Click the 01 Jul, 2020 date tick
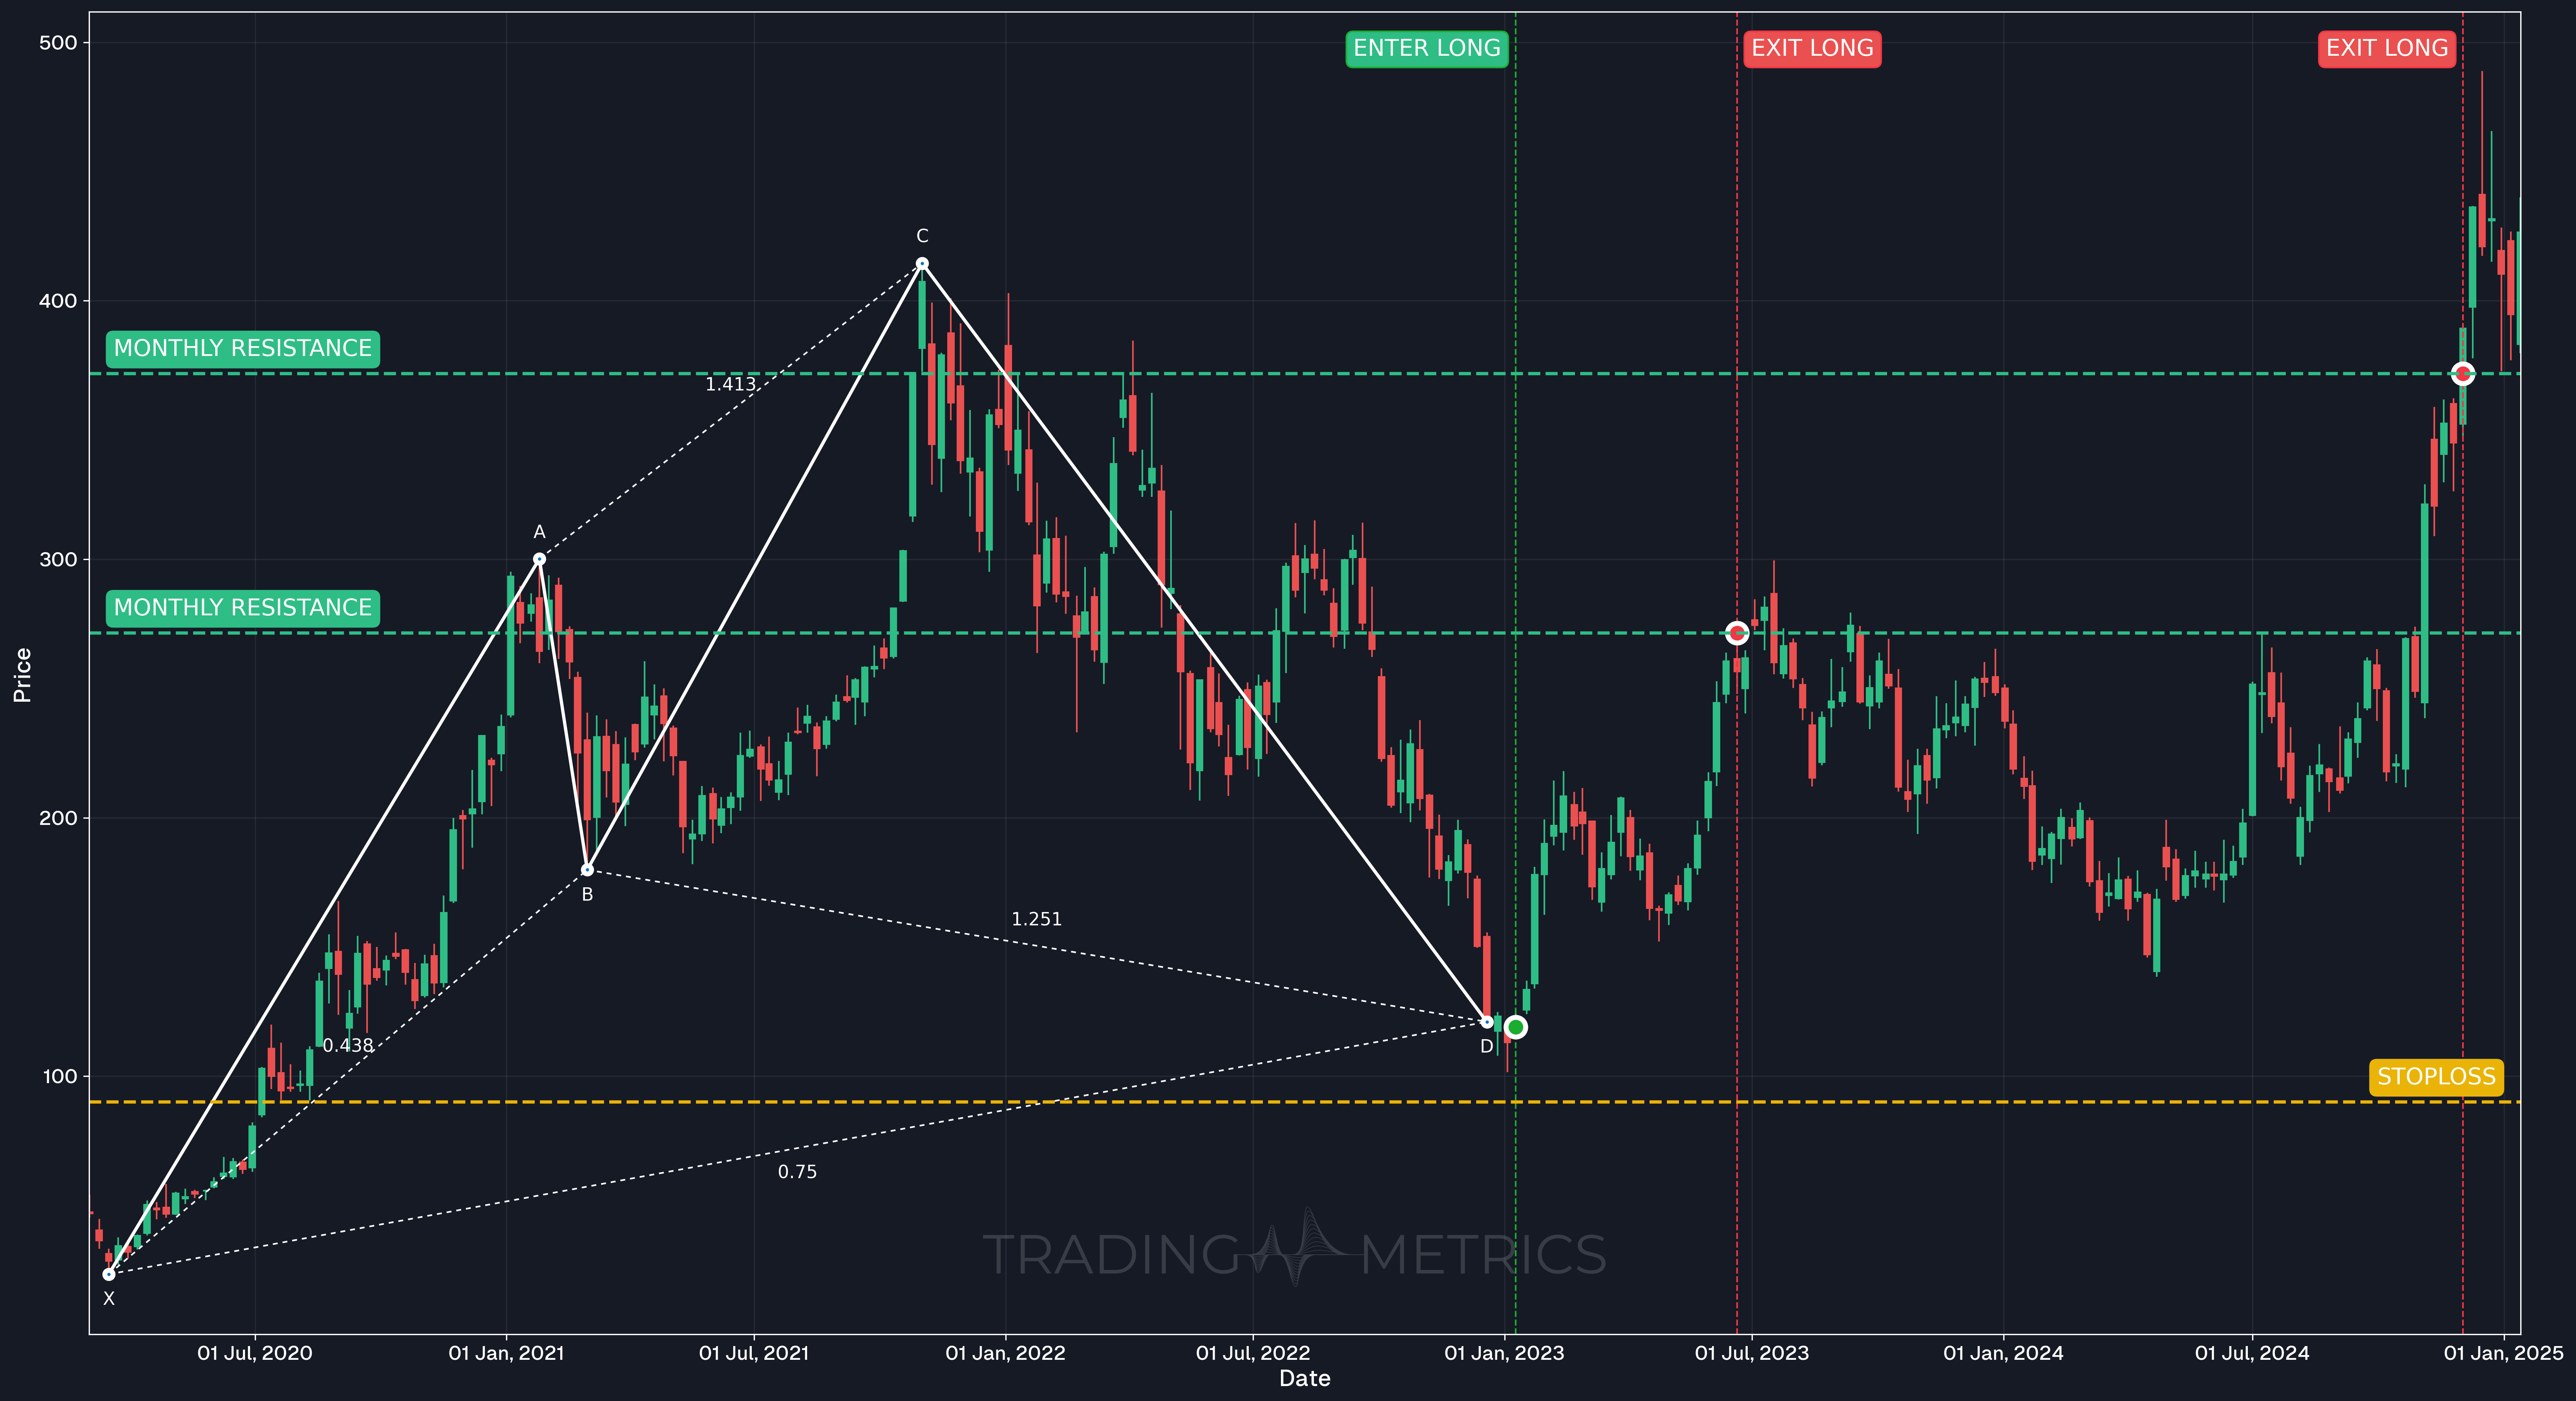 (x=255, y=1353)
